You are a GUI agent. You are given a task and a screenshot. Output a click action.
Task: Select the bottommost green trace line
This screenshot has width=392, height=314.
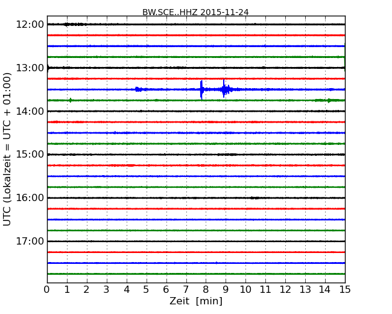tap(195, 274)
